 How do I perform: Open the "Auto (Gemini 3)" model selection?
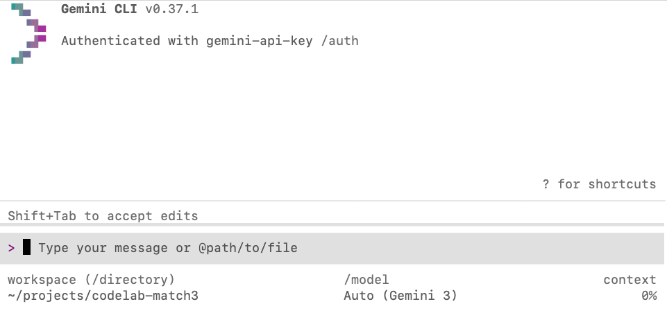pos(400,296)
